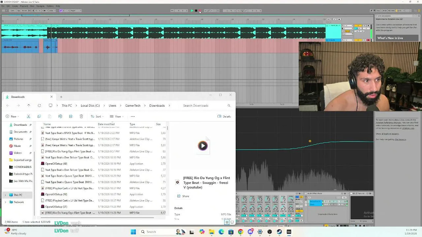This screenshot has height=237, width=422.
Task: Open the Sort dropdown in File Explorer
Action: (97, 116)
